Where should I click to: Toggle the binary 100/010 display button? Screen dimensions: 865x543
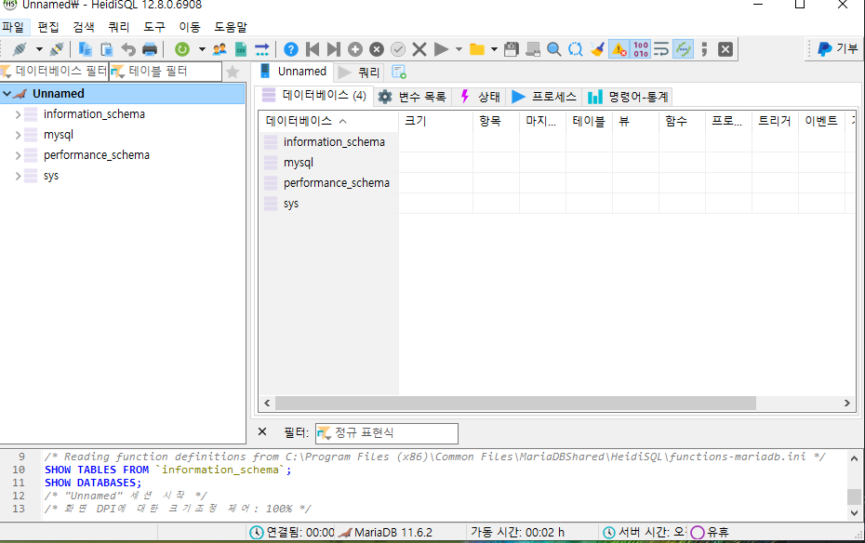click(x=641, y=49)
